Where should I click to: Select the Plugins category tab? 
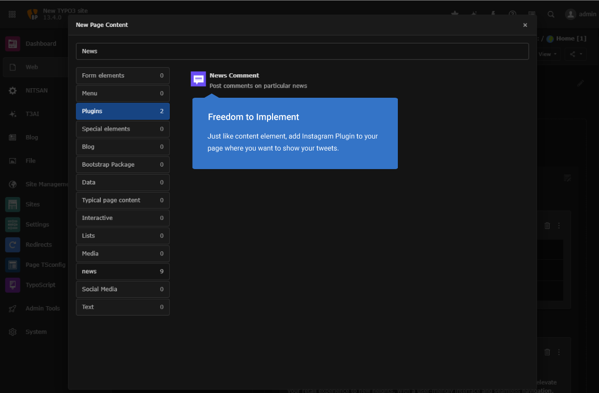pyautogui.click(x=122, y=111)
